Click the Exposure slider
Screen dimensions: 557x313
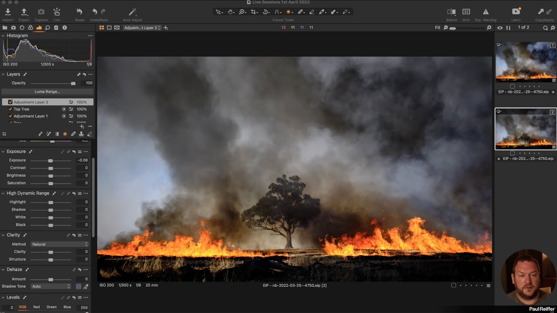tap(50, 160)
